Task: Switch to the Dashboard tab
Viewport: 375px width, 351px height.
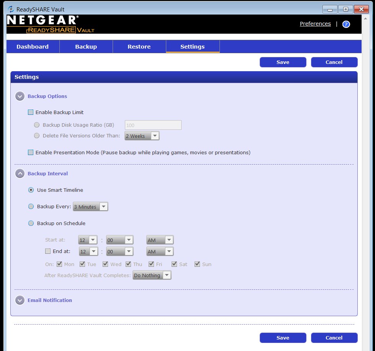Action: point(33,47)
